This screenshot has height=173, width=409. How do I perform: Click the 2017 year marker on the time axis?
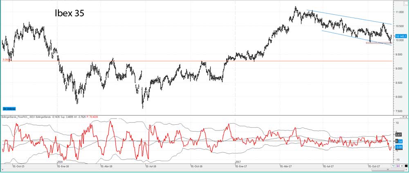(238, 162)
